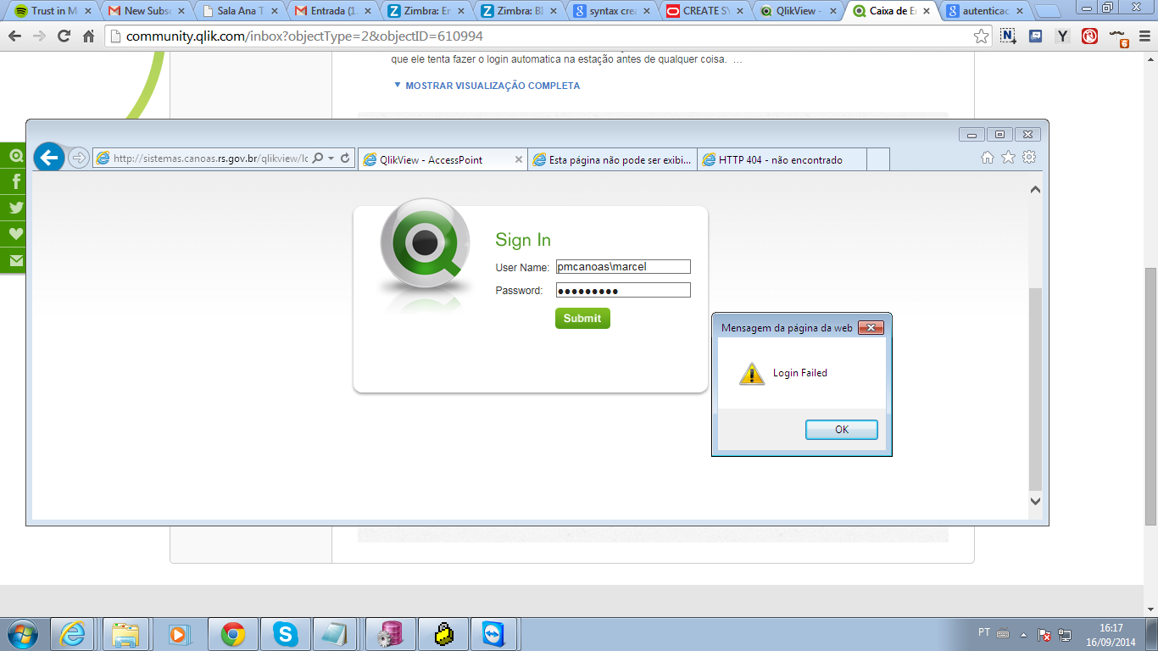The width and height of the screenshot is (1158, 651).
Task: Go back in Chrome browser
Action: (x=14, y=36)
